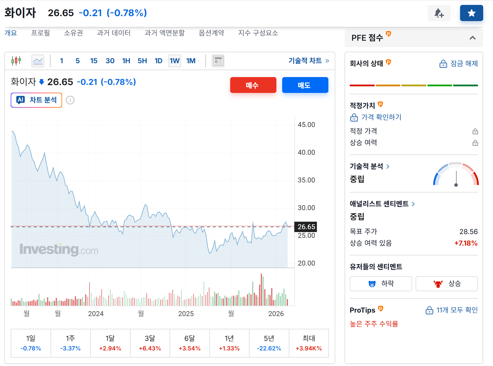Click the 2025 label on chart time axis
493x366 pixels.
pyautogui.click(x=186, y=314)
